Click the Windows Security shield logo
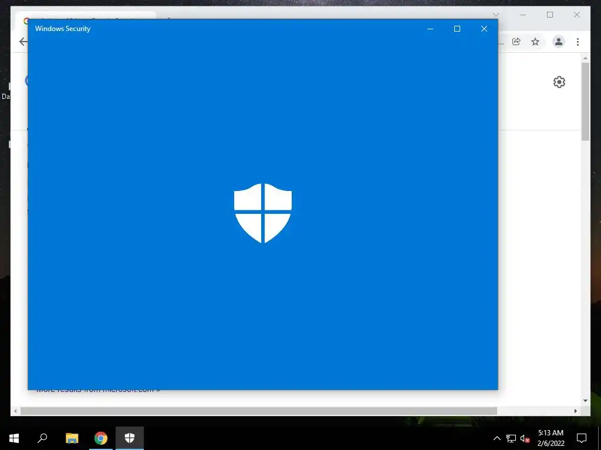Screen dimensions: 601x450 tap(263, 213)
